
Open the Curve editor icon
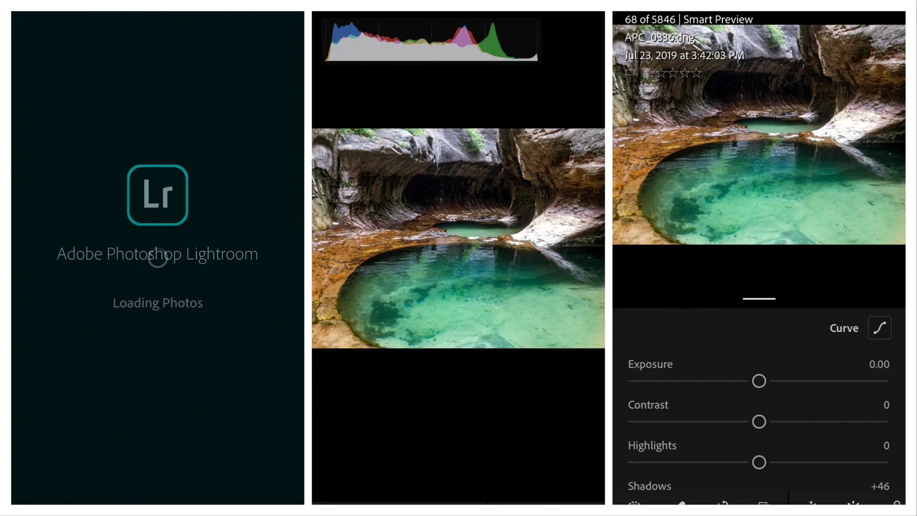pos(879,327)
